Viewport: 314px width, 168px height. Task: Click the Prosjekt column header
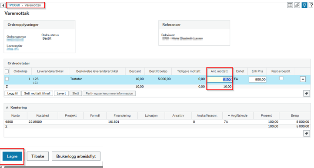pos(71,115)
